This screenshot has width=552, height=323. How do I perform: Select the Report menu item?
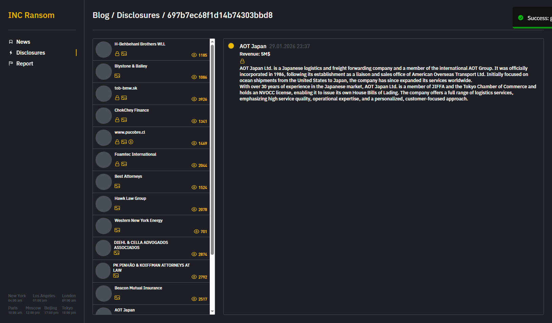pyautogui.click(x=24, y=63)
